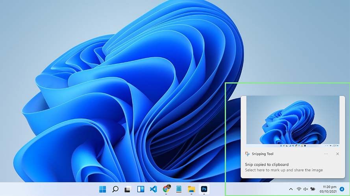This screenshot has height=196, width=350.
Task: Click the Snipping Tool app icon in notification
Action: pyautogui.click(x=247, y=154)
